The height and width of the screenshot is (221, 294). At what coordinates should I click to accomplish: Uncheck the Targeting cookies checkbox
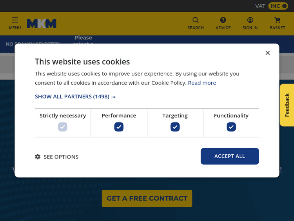pos(175,127)
